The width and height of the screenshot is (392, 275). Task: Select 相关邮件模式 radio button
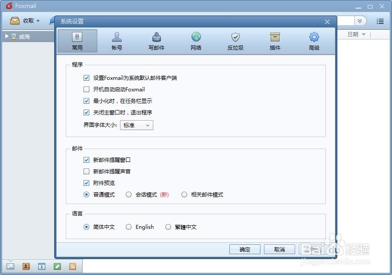pos(184,194)
